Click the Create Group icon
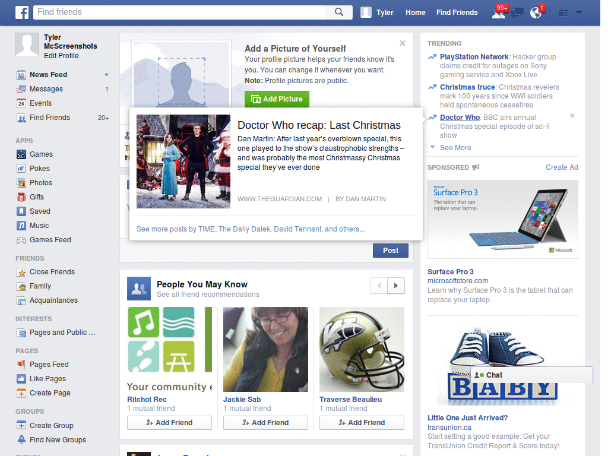 point(21,425)
